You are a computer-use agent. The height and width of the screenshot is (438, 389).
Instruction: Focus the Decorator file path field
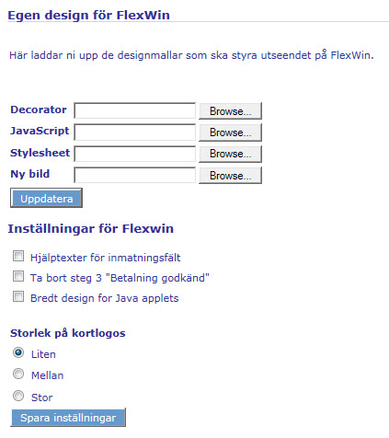tap(134, 110)
